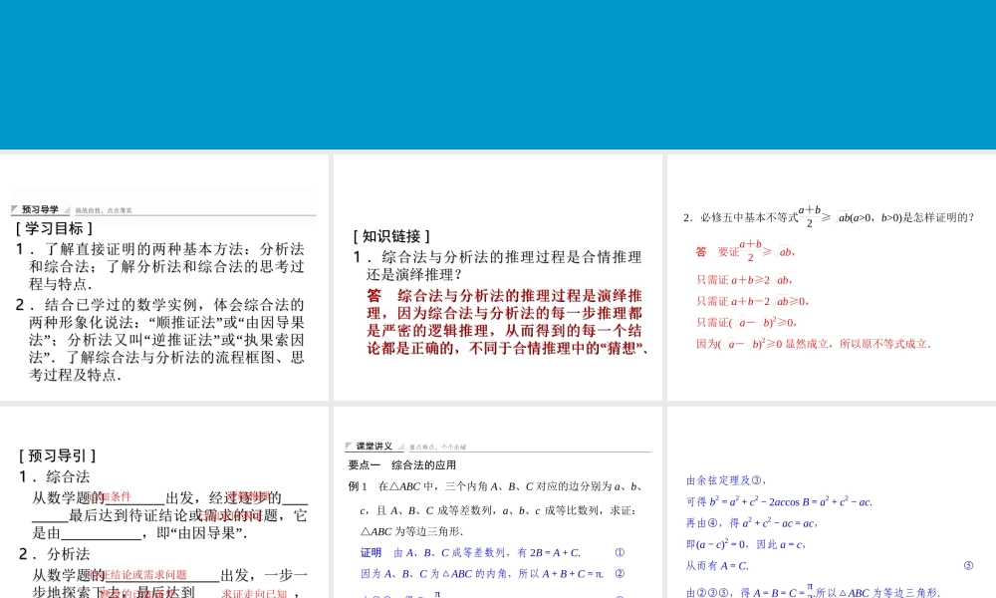996x598 pixels.
Task: Select the gray triangle beside 课堂讲义 header
Action: [402, 447]
